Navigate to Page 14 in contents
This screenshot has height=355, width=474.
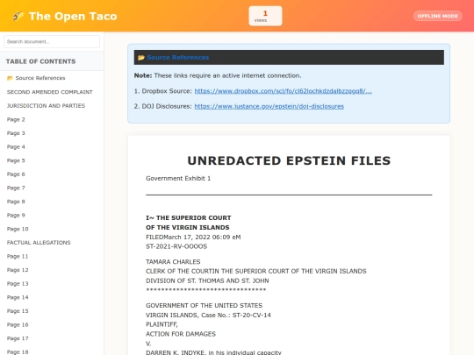click(x=18, y=297)
